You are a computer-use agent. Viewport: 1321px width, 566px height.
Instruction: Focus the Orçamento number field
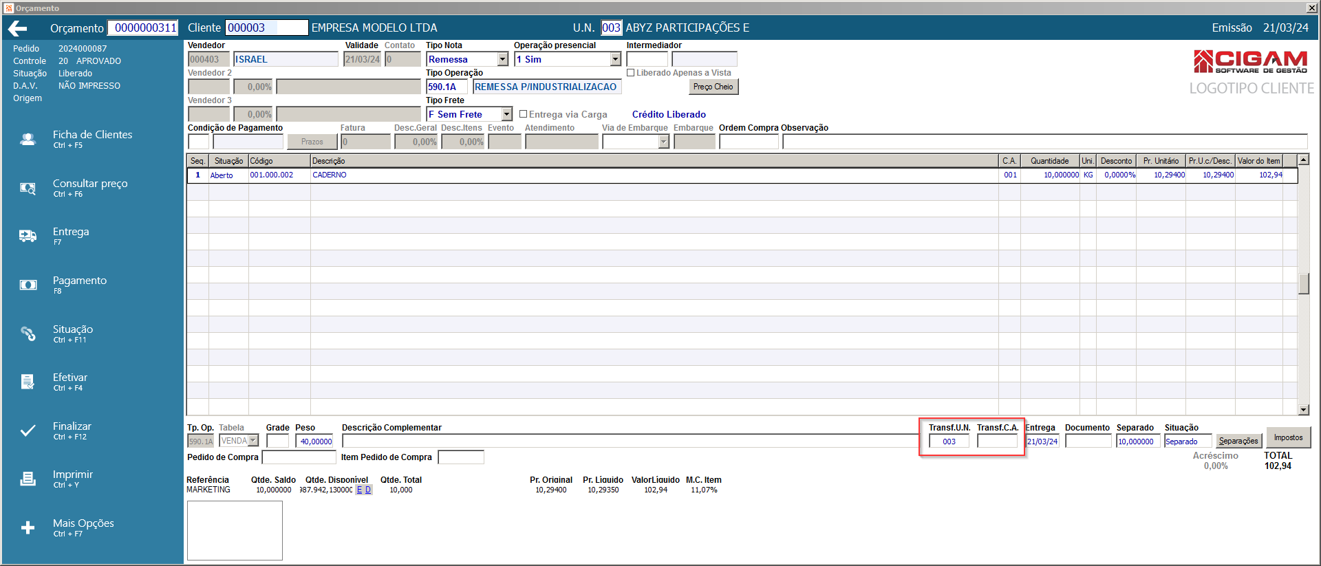144,28
